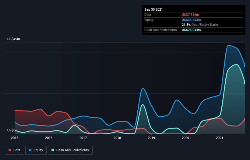
Task: Toggle Cash And Equivalents legend button
Action: pyautogui.click(x=70, y=150)
